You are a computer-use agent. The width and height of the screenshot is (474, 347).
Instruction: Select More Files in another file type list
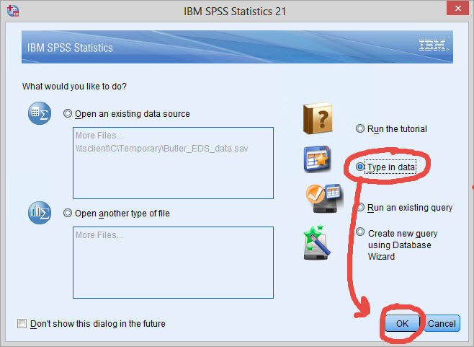[x=99, y=235]
